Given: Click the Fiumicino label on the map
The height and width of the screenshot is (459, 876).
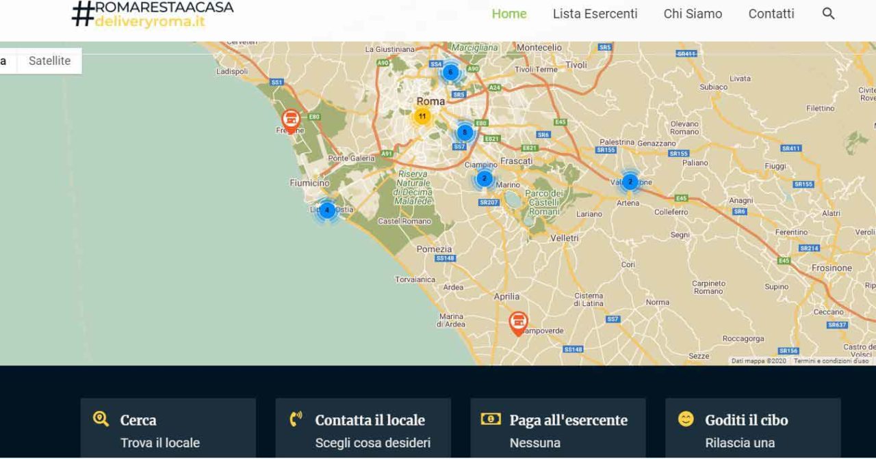Looking at the screenshot, I should tap(309, 183).
